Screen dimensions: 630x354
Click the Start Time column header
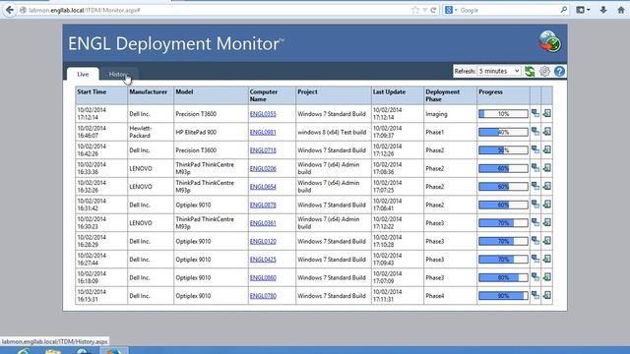pyautogui.click(x=101, y=95)
